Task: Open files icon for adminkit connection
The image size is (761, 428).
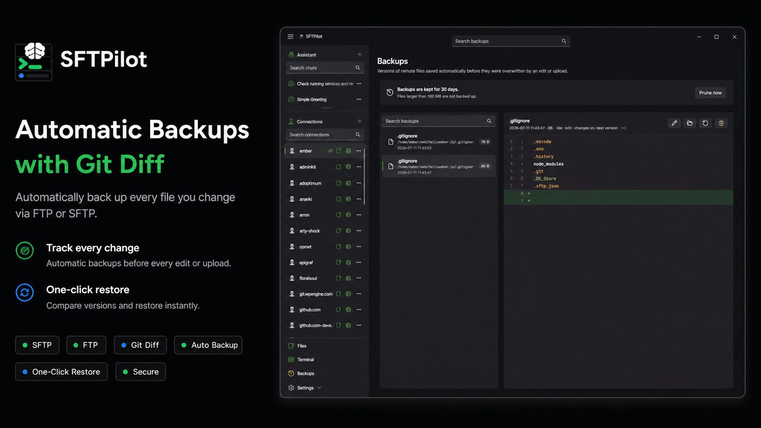Action: tap(338, 167)
